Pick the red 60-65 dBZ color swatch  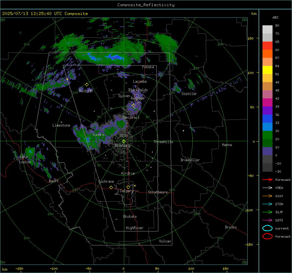point(267,46)
